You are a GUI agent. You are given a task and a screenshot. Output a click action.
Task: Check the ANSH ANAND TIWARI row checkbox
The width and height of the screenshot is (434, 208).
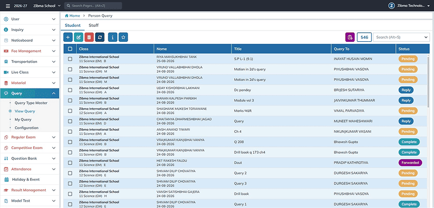click(70, 131)
